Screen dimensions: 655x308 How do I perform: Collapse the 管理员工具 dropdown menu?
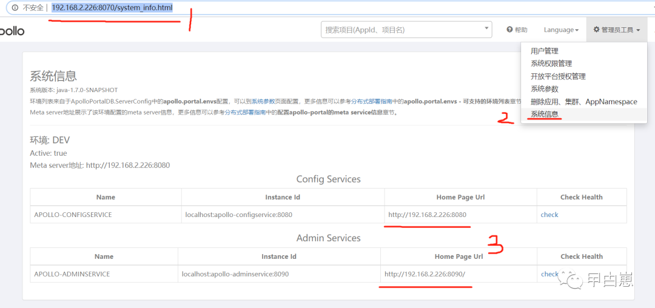click(617, 30)
